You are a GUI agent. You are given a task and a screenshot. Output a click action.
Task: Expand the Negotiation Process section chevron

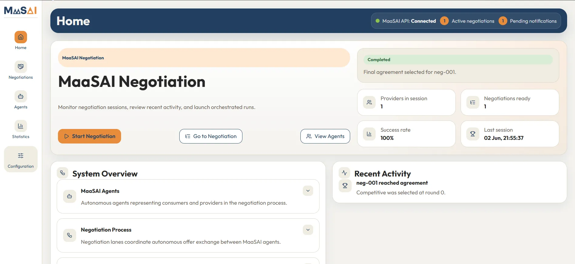[x=308, y=230]
